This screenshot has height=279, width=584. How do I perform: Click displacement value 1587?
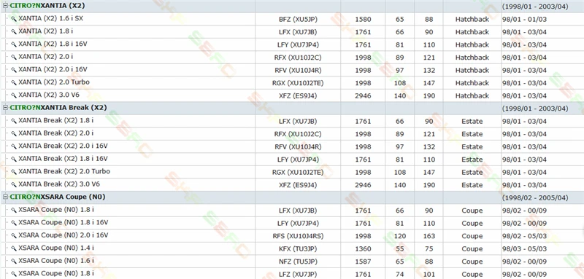(x=363, y=262)
